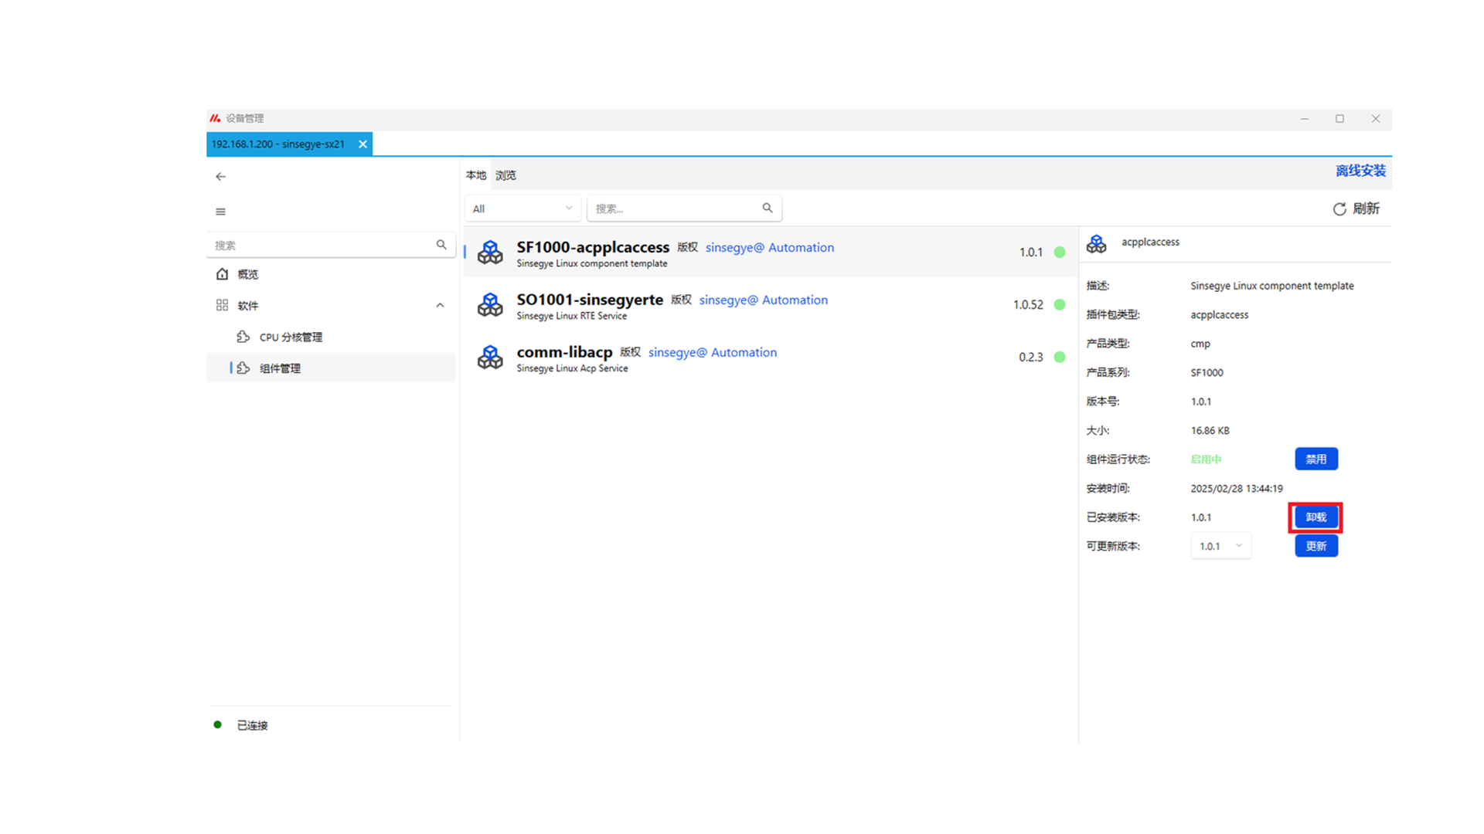The height and width of the screenshot is (834, 1484).
Task: Toggle the hamburger menu icon
Action: tap(221, 212)
